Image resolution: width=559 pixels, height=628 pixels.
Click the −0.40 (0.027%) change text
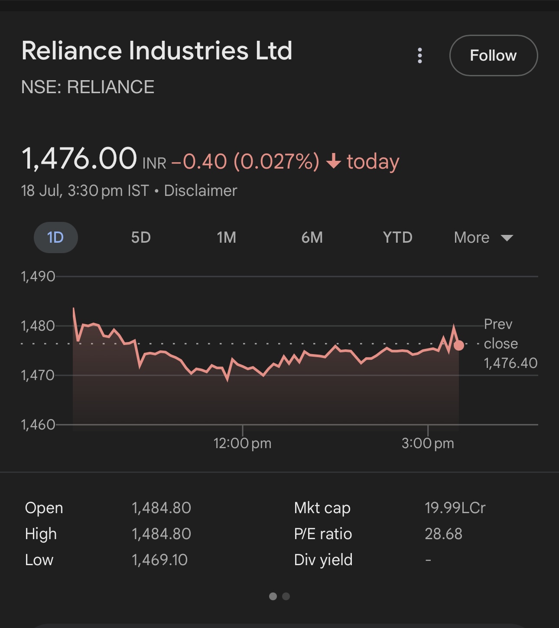[x=245, y=161]
